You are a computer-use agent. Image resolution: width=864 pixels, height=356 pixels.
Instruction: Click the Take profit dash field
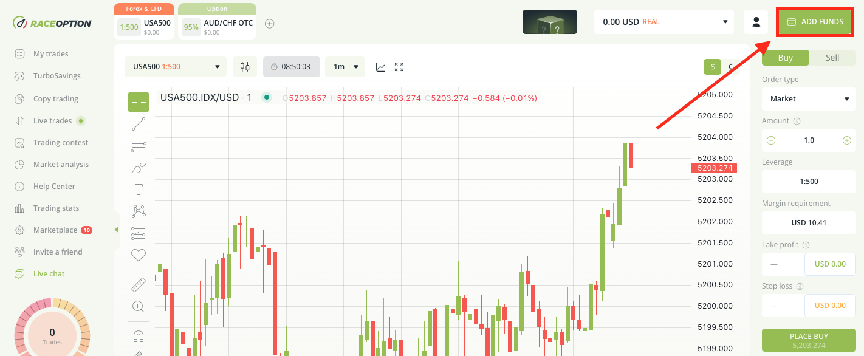click(x=783, y=264)
